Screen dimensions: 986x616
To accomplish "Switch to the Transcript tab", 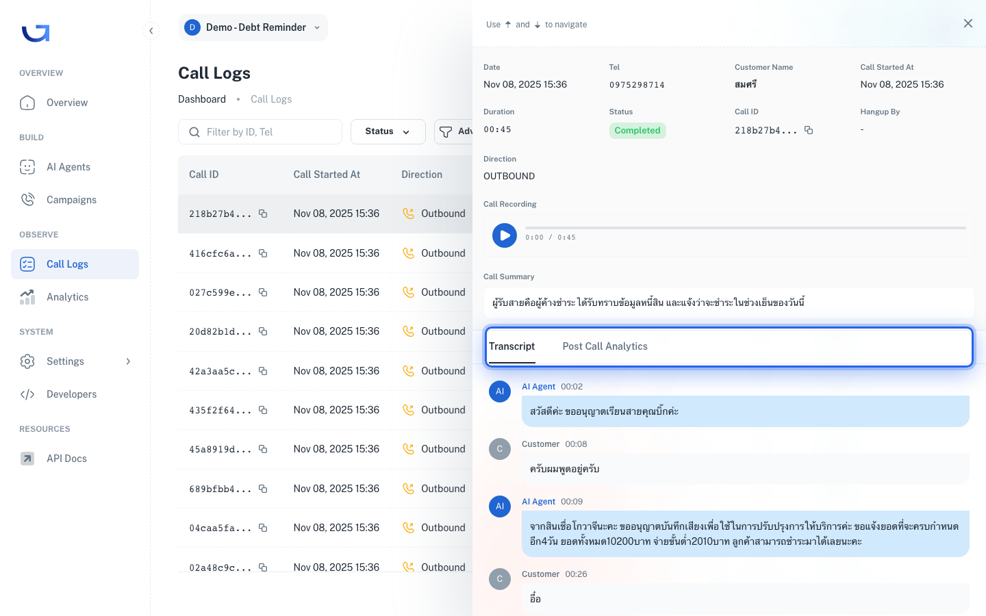I will pyautogui.click(x=512, y=346).
